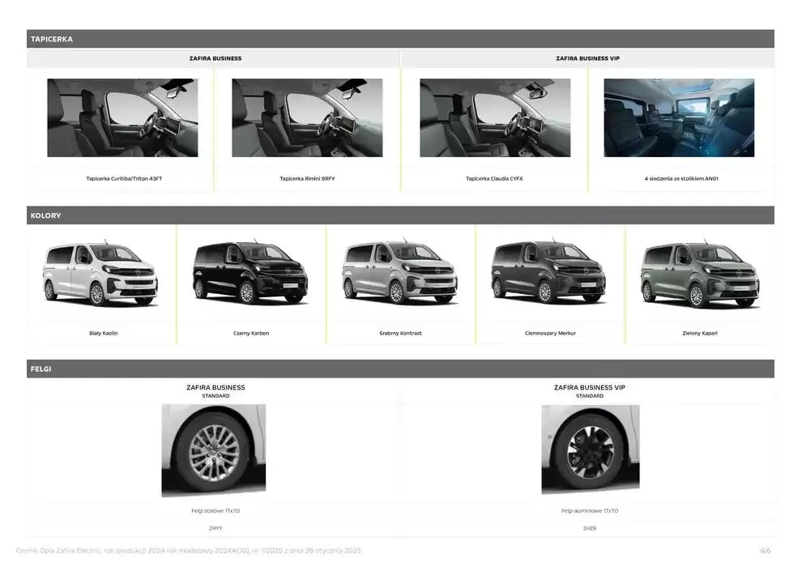Screen dimensions: 802x567
Task: Click the aluminium wheel 17x7.0 image
Action: 590,449
